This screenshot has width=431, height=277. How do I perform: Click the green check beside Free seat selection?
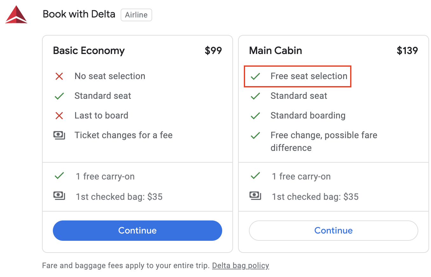[x=255, y=76]
